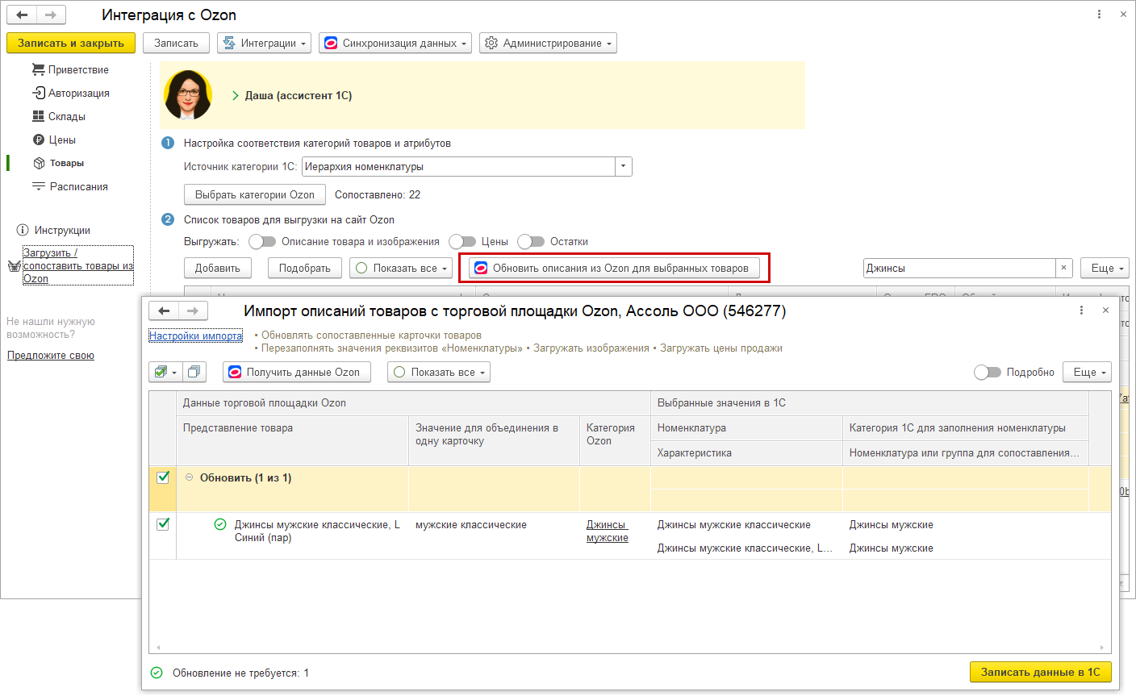Open the Расписания section
The image size is (1136, 696).
70,186
